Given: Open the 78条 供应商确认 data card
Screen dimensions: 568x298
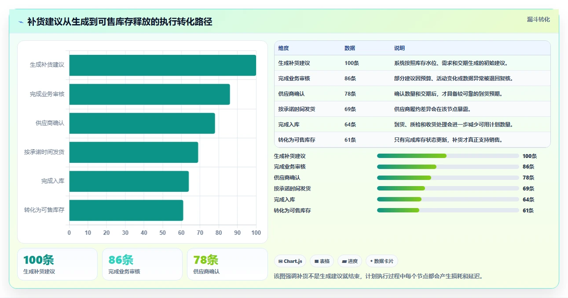Looking at the screenshot, I should pos(227,264).
